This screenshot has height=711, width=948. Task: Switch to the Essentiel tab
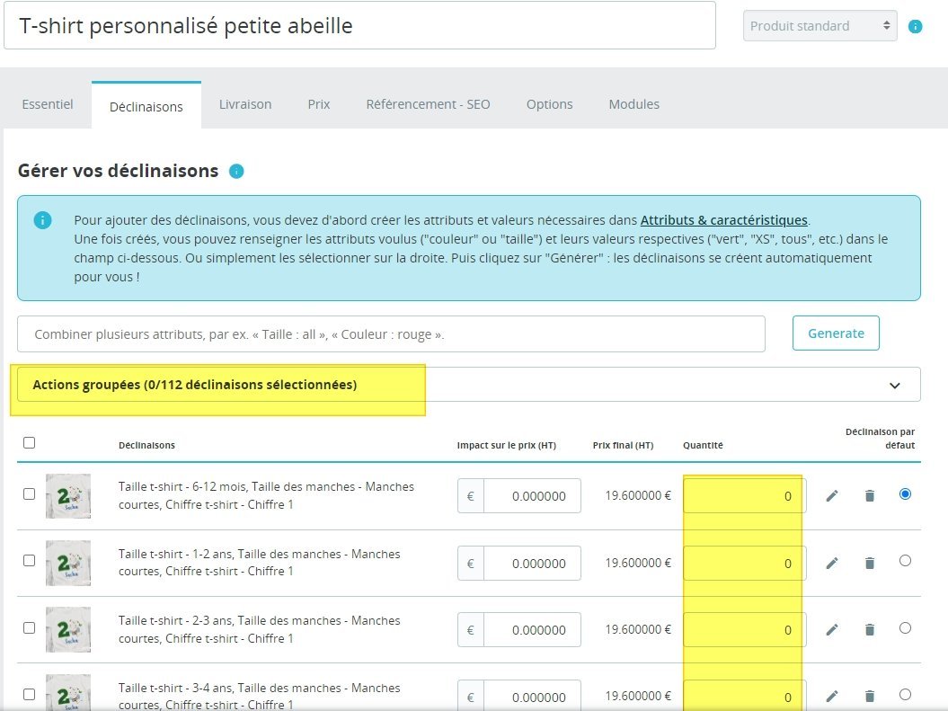pyautogui.click(x=47, y=104)
